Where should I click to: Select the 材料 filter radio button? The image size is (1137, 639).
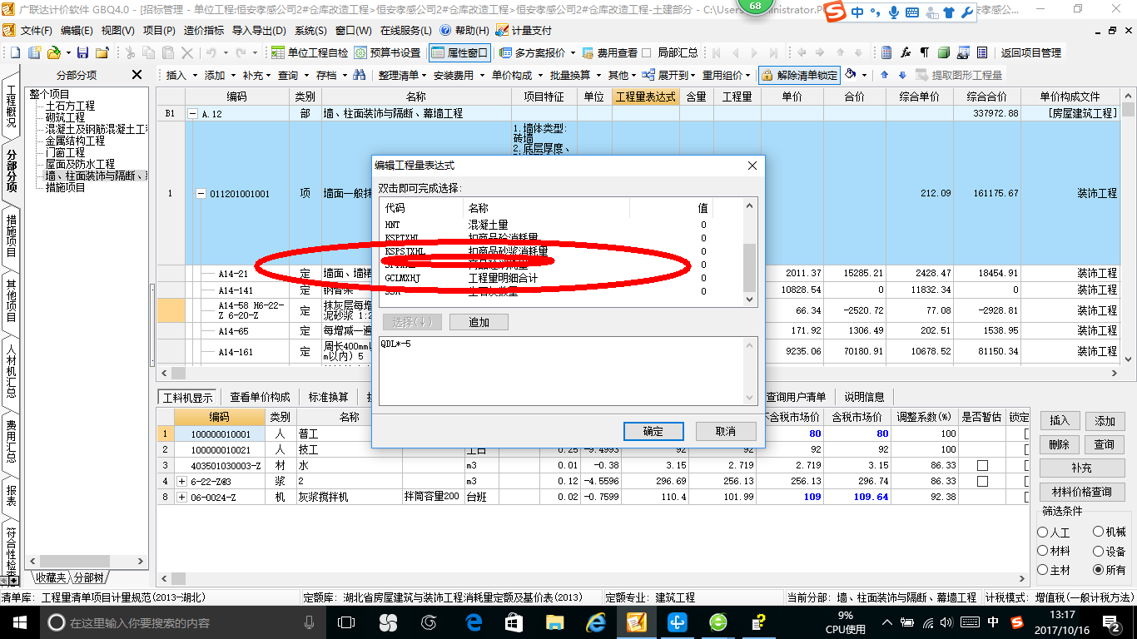(x=1042, y=551)
